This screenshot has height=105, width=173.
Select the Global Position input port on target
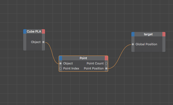pyautogui.click(x=133, y=44)
